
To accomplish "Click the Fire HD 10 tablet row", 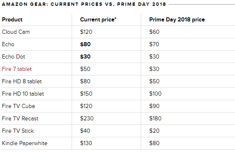I will pyautogui.click(x=119, y=94).
